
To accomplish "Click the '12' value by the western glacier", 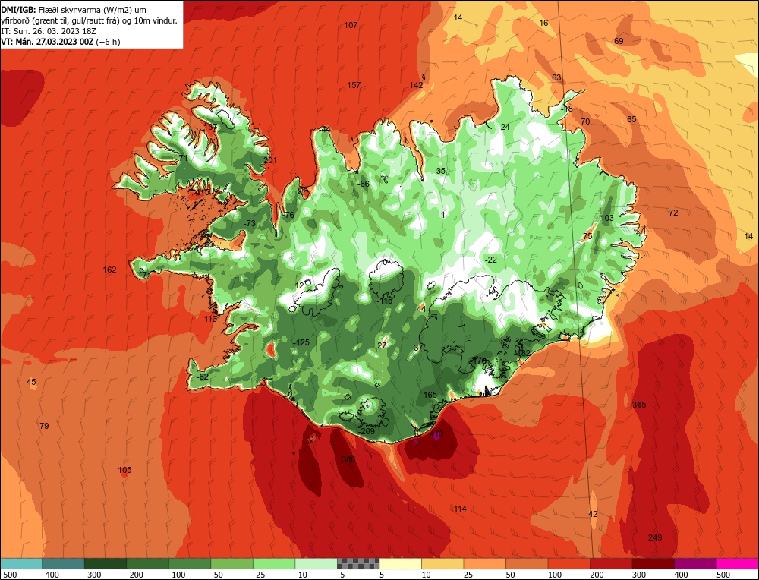I will 300,285.
